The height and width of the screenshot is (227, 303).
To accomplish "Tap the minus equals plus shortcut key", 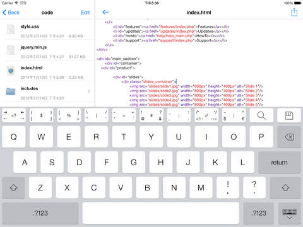I will (x=124, y=115).
